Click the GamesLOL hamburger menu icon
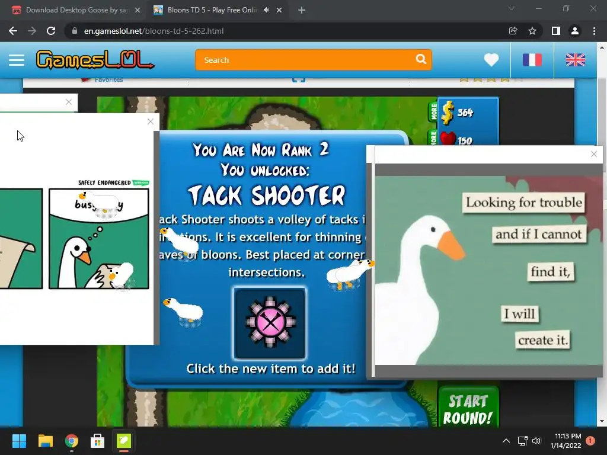 coord(17,60)
